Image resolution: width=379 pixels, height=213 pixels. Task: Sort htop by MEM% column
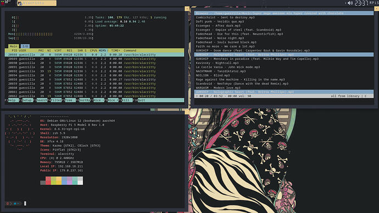coord(103,51)
